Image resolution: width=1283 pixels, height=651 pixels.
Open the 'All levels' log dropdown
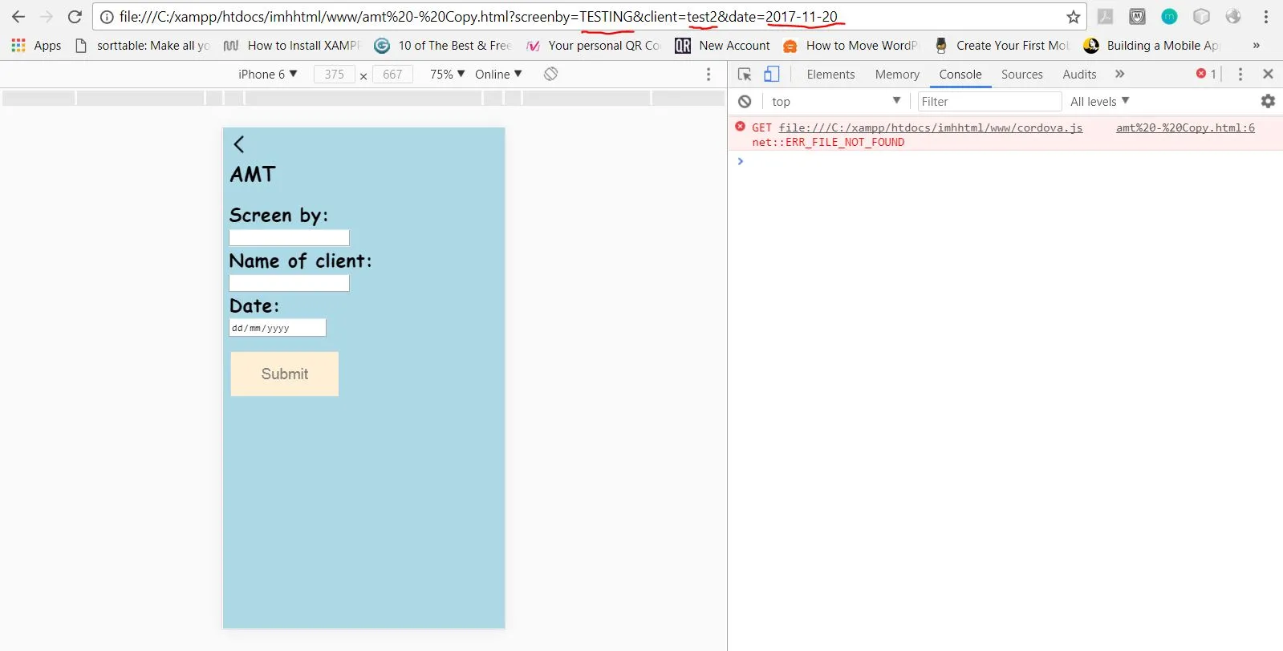[x=1099, y=101]
